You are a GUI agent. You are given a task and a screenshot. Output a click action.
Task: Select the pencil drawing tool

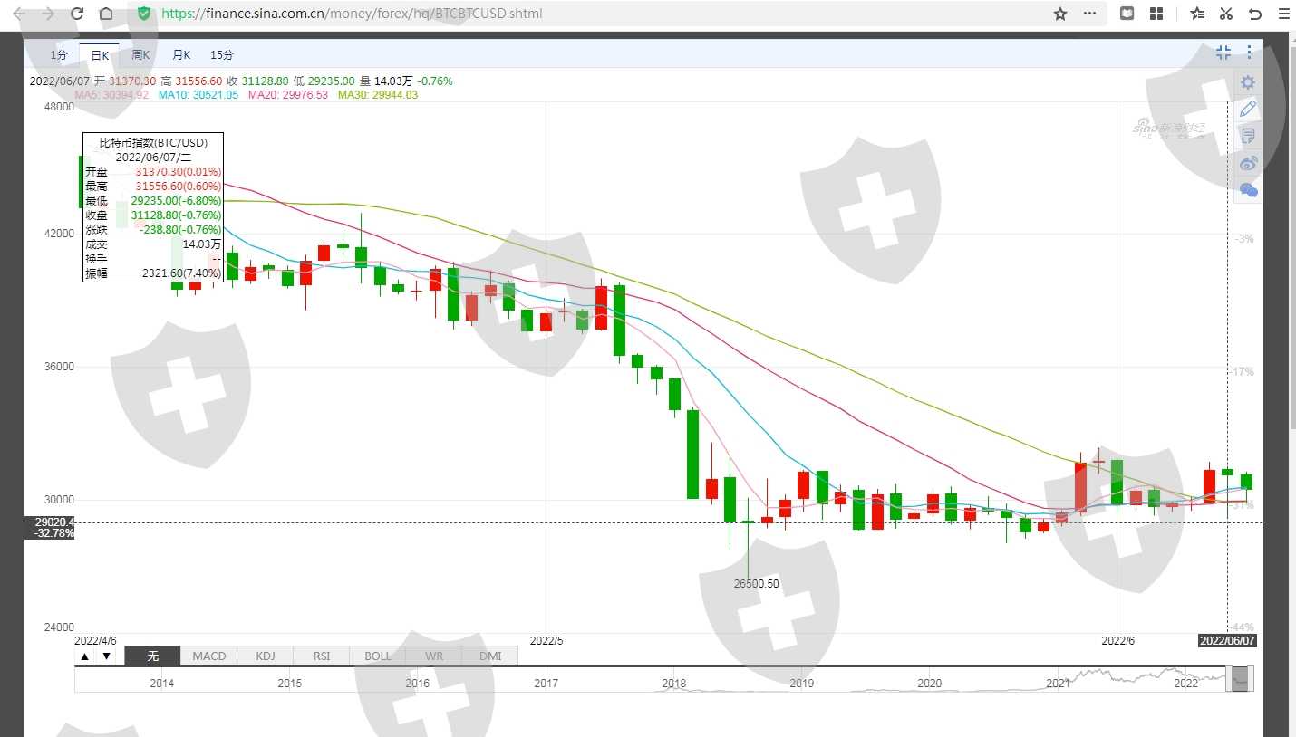(1248, 109)
